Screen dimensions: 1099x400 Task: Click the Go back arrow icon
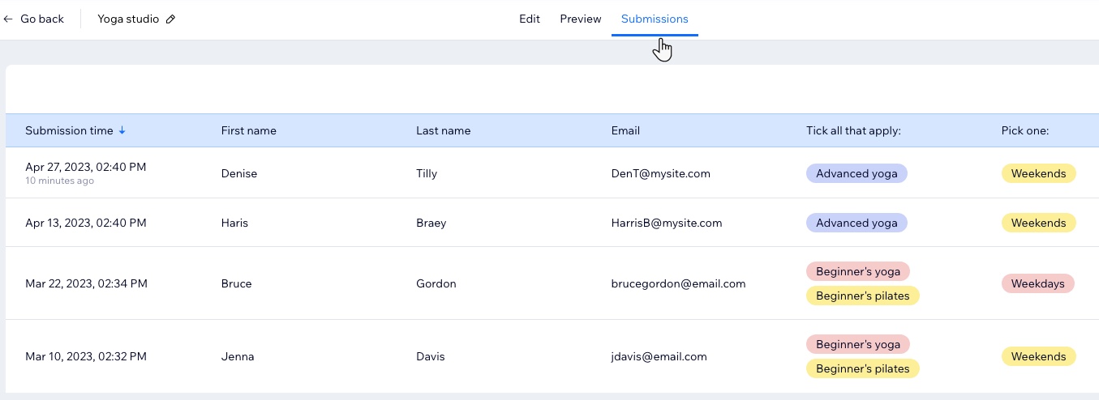(x=8, y=19)
